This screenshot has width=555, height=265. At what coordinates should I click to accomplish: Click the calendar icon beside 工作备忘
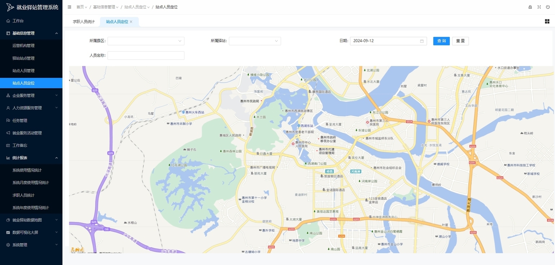tap(8, 145)
